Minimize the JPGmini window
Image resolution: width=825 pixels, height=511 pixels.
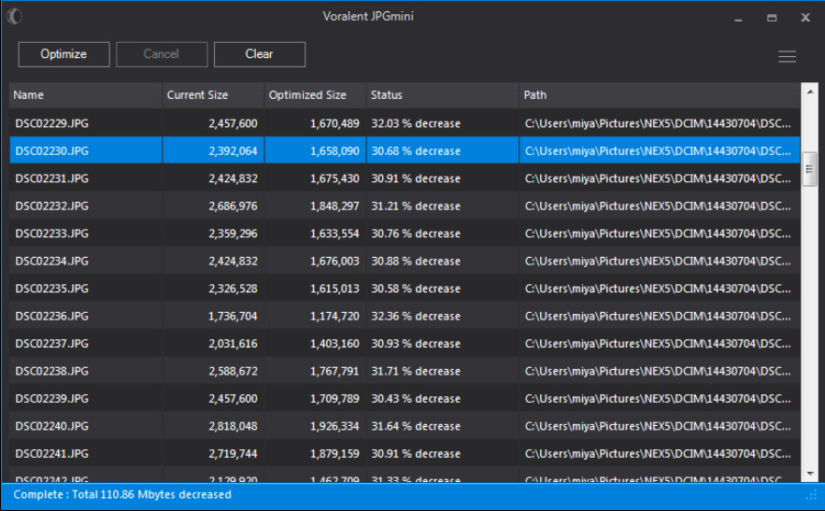(738, 19)
